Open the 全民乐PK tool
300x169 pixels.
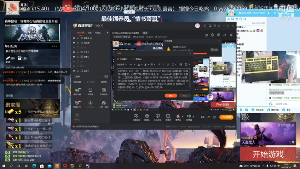point(77,104)
